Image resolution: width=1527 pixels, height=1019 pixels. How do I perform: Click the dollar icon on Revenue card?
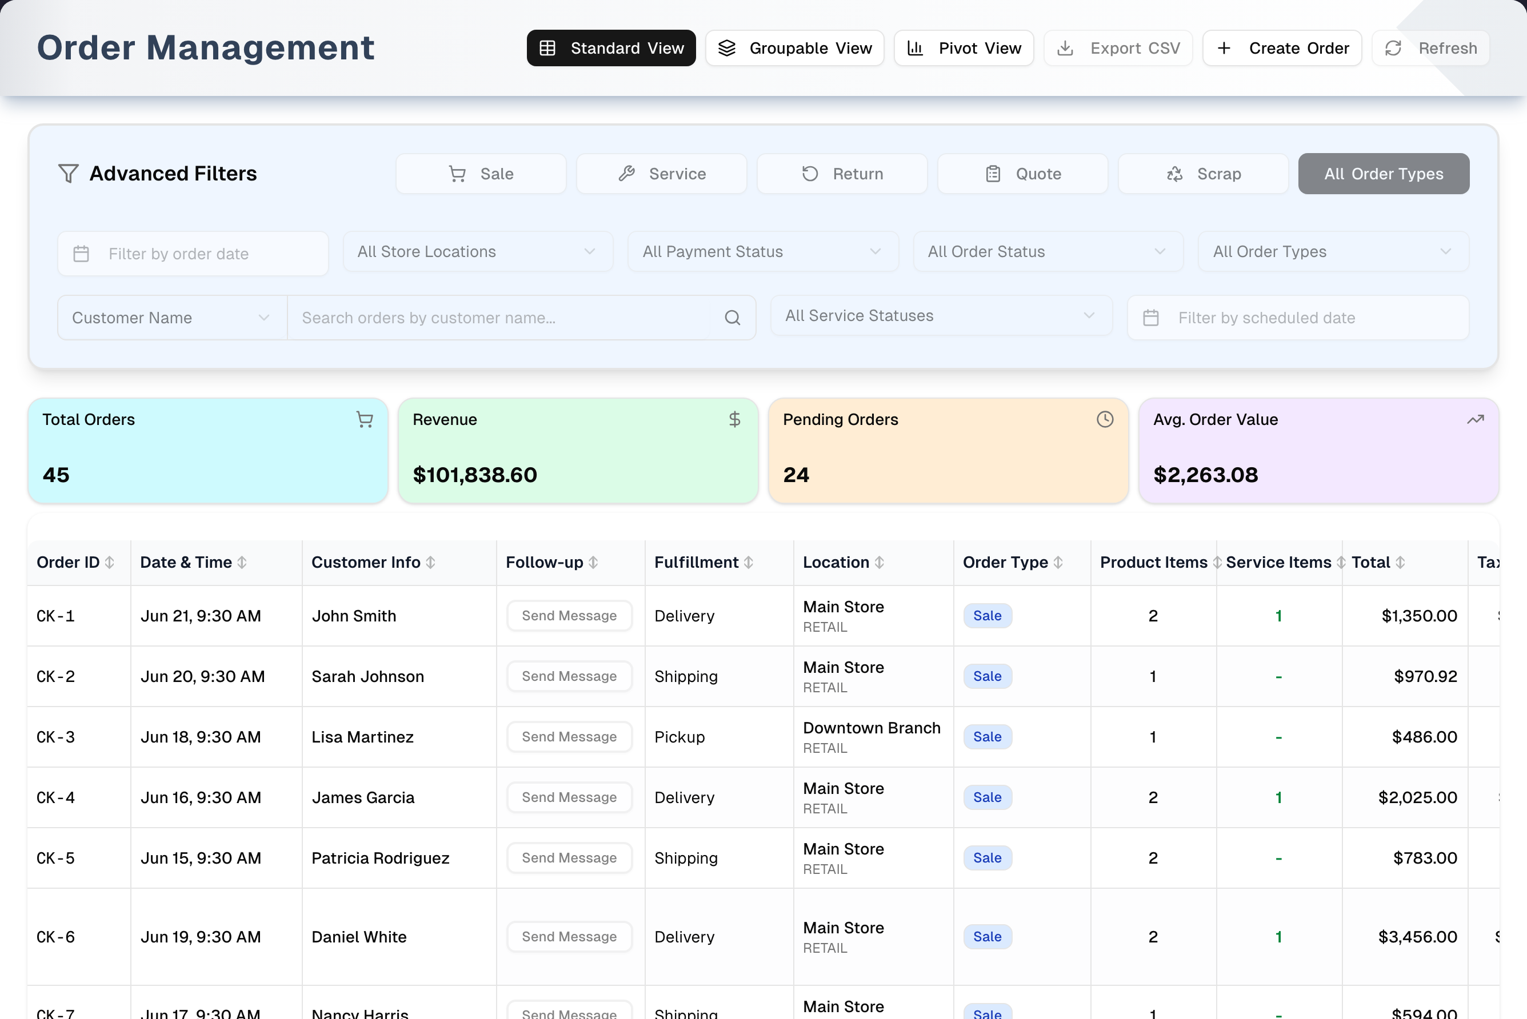click(734, 420)
